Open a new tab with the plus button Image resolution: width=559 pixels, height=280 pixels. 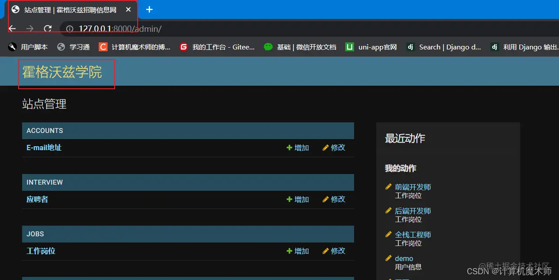(150, 9)
